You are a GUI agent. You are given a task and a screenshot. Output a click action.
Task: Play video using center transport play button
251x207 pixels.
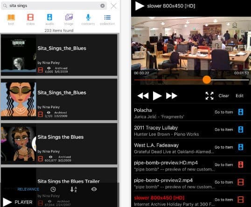157,96
